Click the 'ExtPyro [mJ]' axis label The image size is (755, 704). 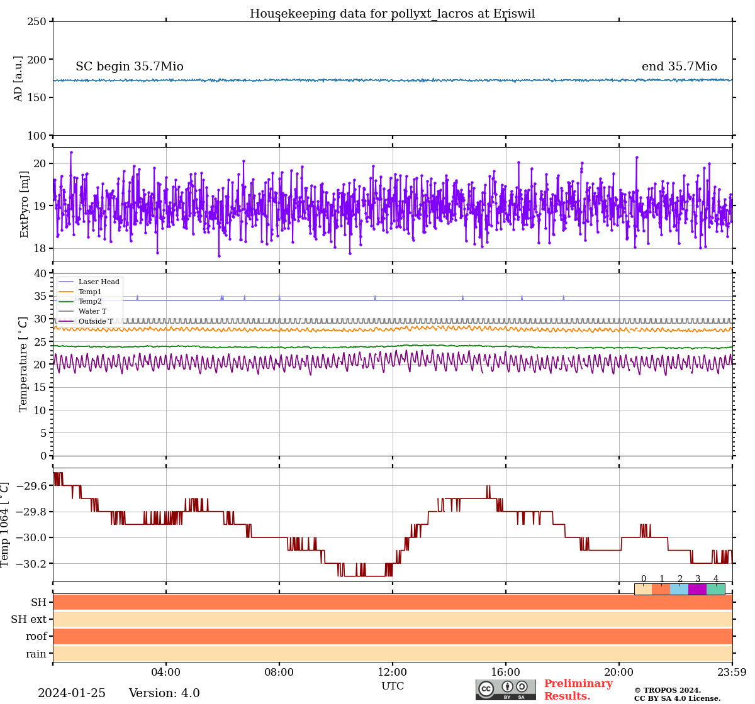(25, 204)
